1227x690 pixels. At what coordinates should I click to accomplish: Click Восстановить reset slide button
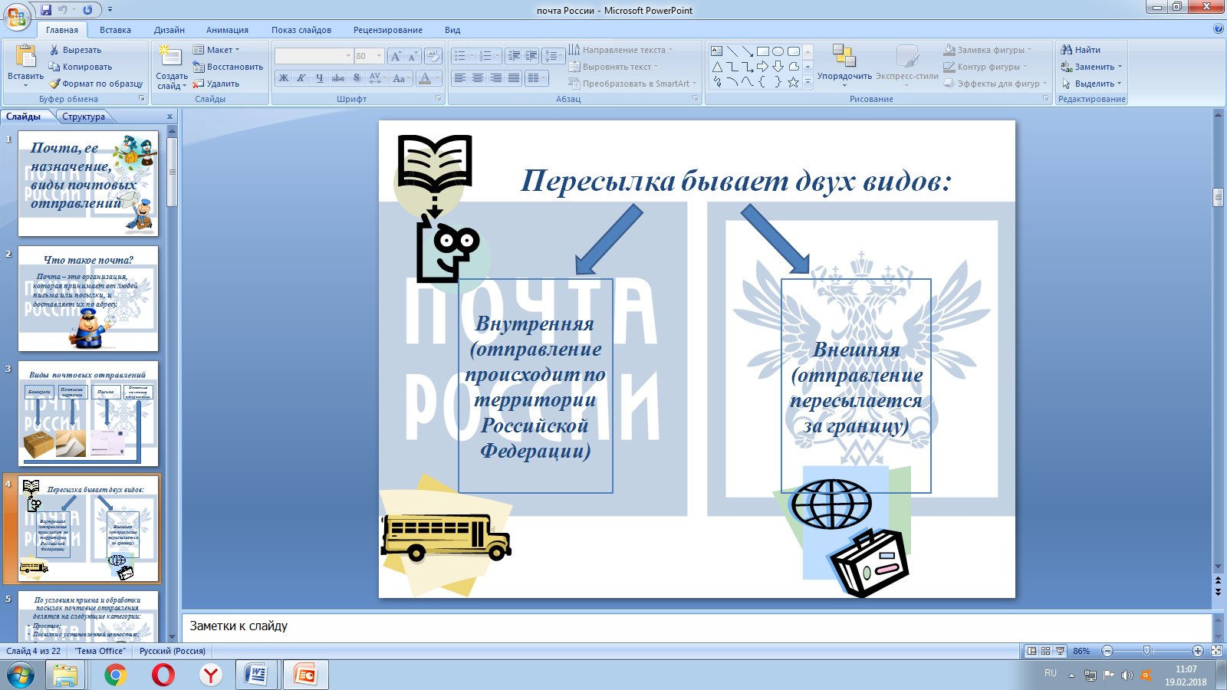coord(228,67)
